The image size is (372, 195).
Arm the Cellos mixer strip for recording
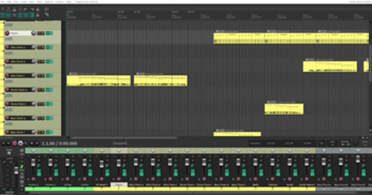85,179
